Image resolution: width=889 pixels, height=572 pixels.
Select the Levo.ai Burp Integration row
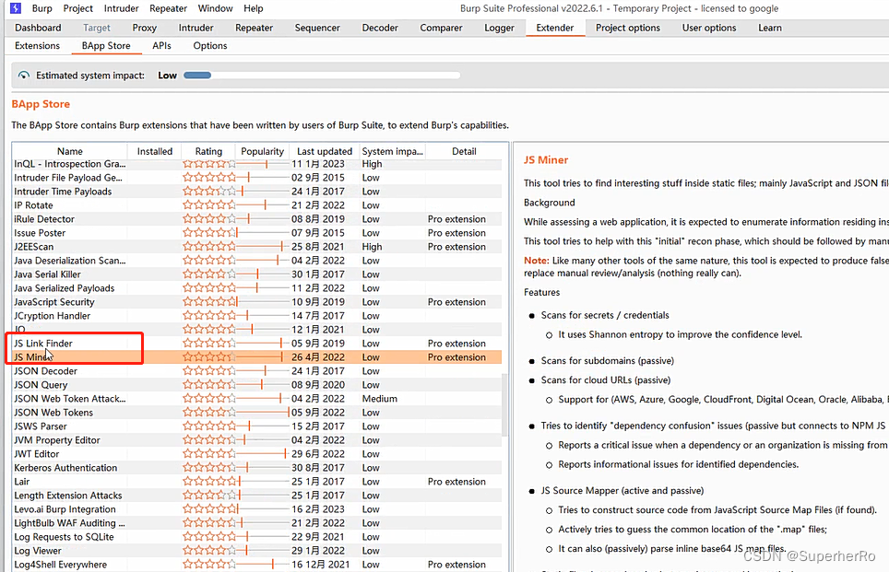coord(257,509)
